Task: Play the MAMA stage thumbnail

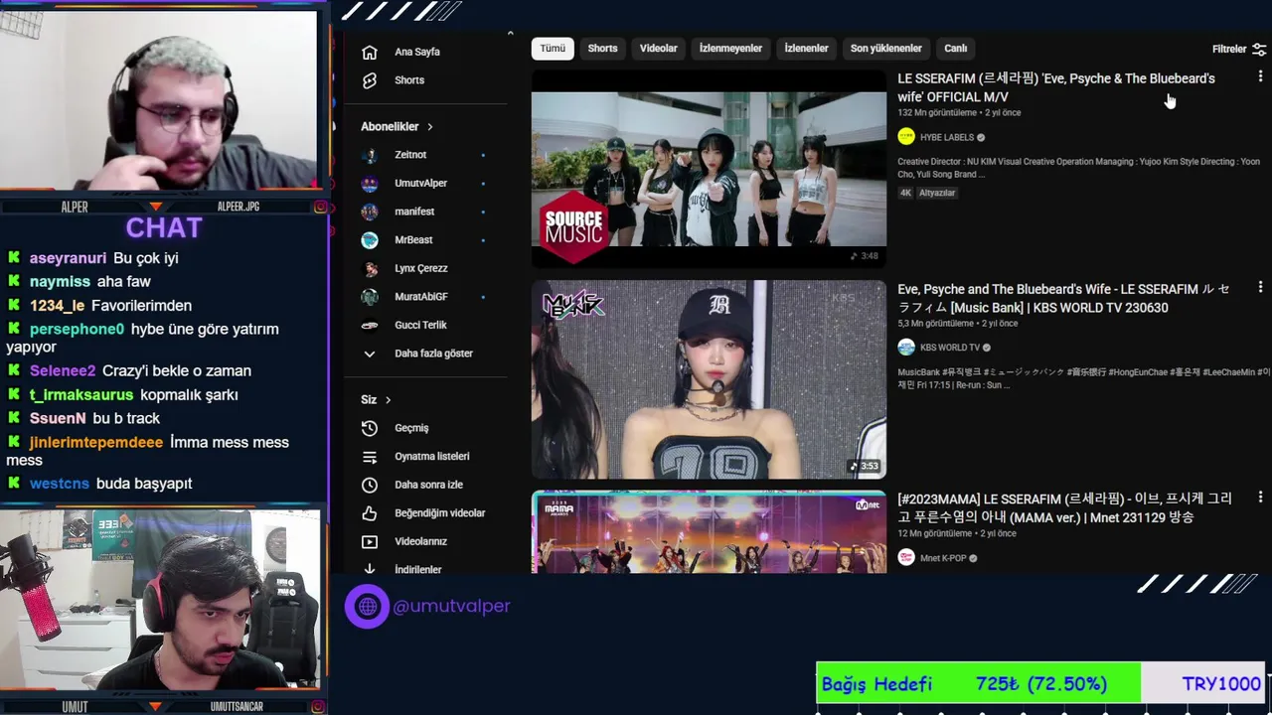Action: coord(709,532)
